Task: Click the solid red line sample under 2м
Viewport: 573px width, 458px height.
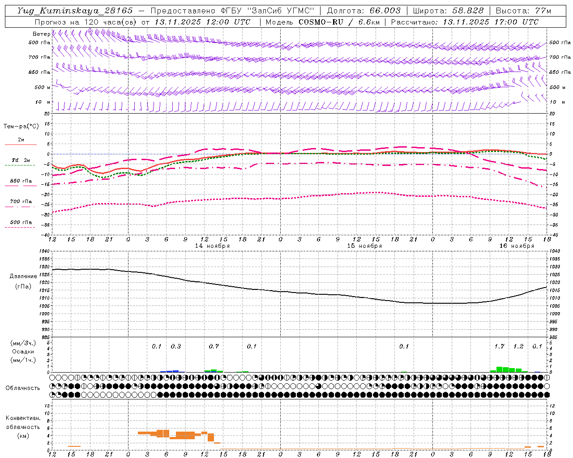Action: (21, 144)
